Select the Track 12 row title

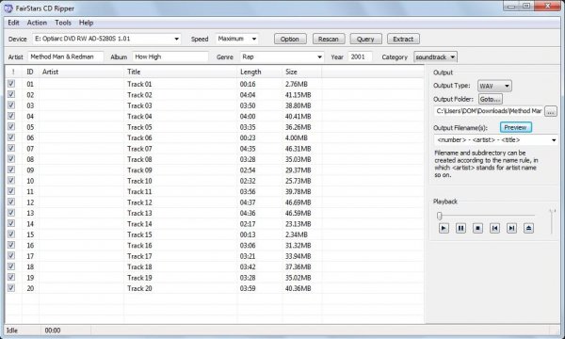click(x=139, y=202)
